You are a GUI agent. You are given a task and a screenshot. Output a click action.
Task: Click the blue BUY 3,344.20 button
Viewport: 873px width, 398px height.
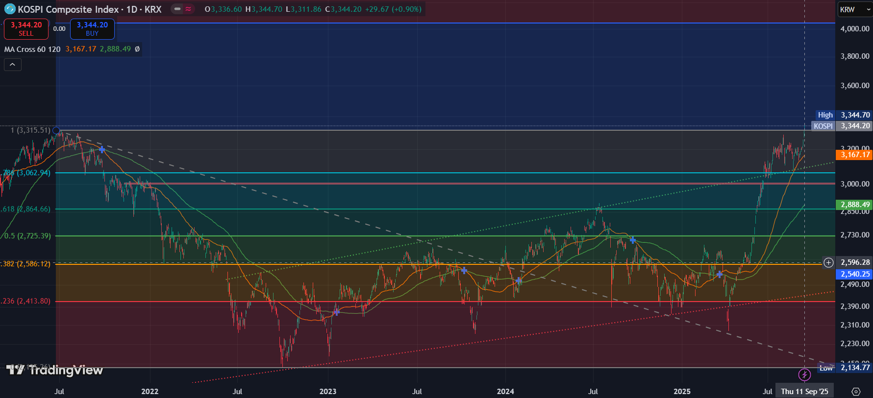pos(92,29)
